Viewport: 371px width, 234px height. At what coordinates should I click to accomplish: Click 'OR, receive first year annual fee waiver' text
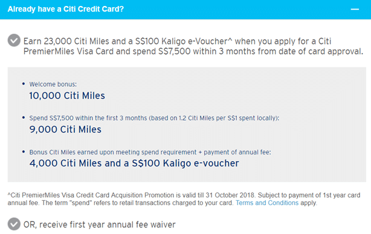pyautogui.click(x=99, y=224)
